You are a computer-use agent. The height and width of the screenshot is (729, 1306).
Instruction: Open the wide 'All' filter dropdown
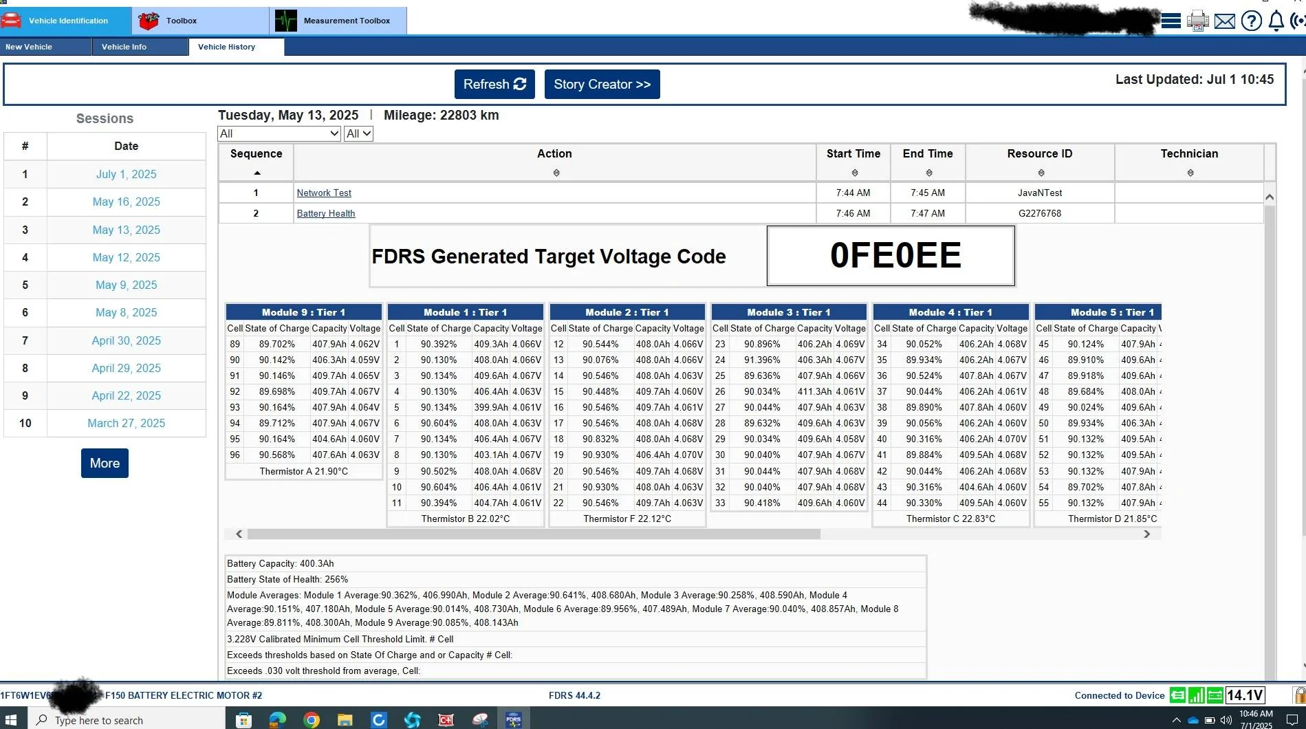pyautogui.click(x=279, y=133)
